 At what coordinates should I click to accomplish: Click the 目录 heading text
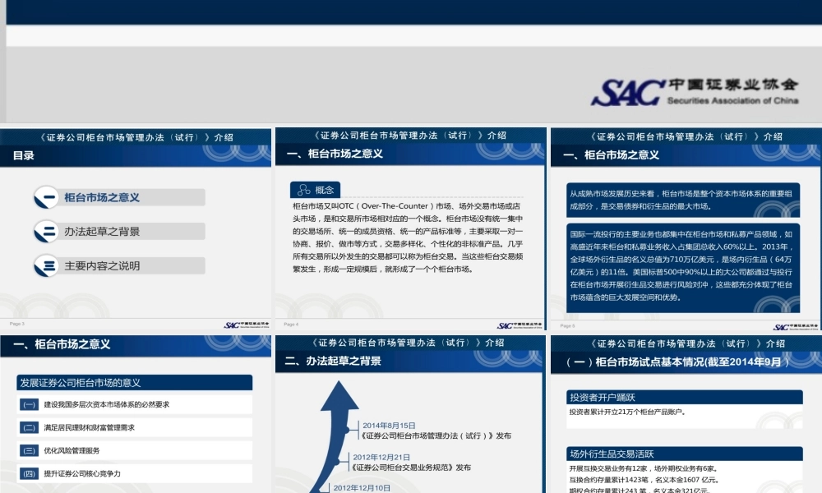24,155
